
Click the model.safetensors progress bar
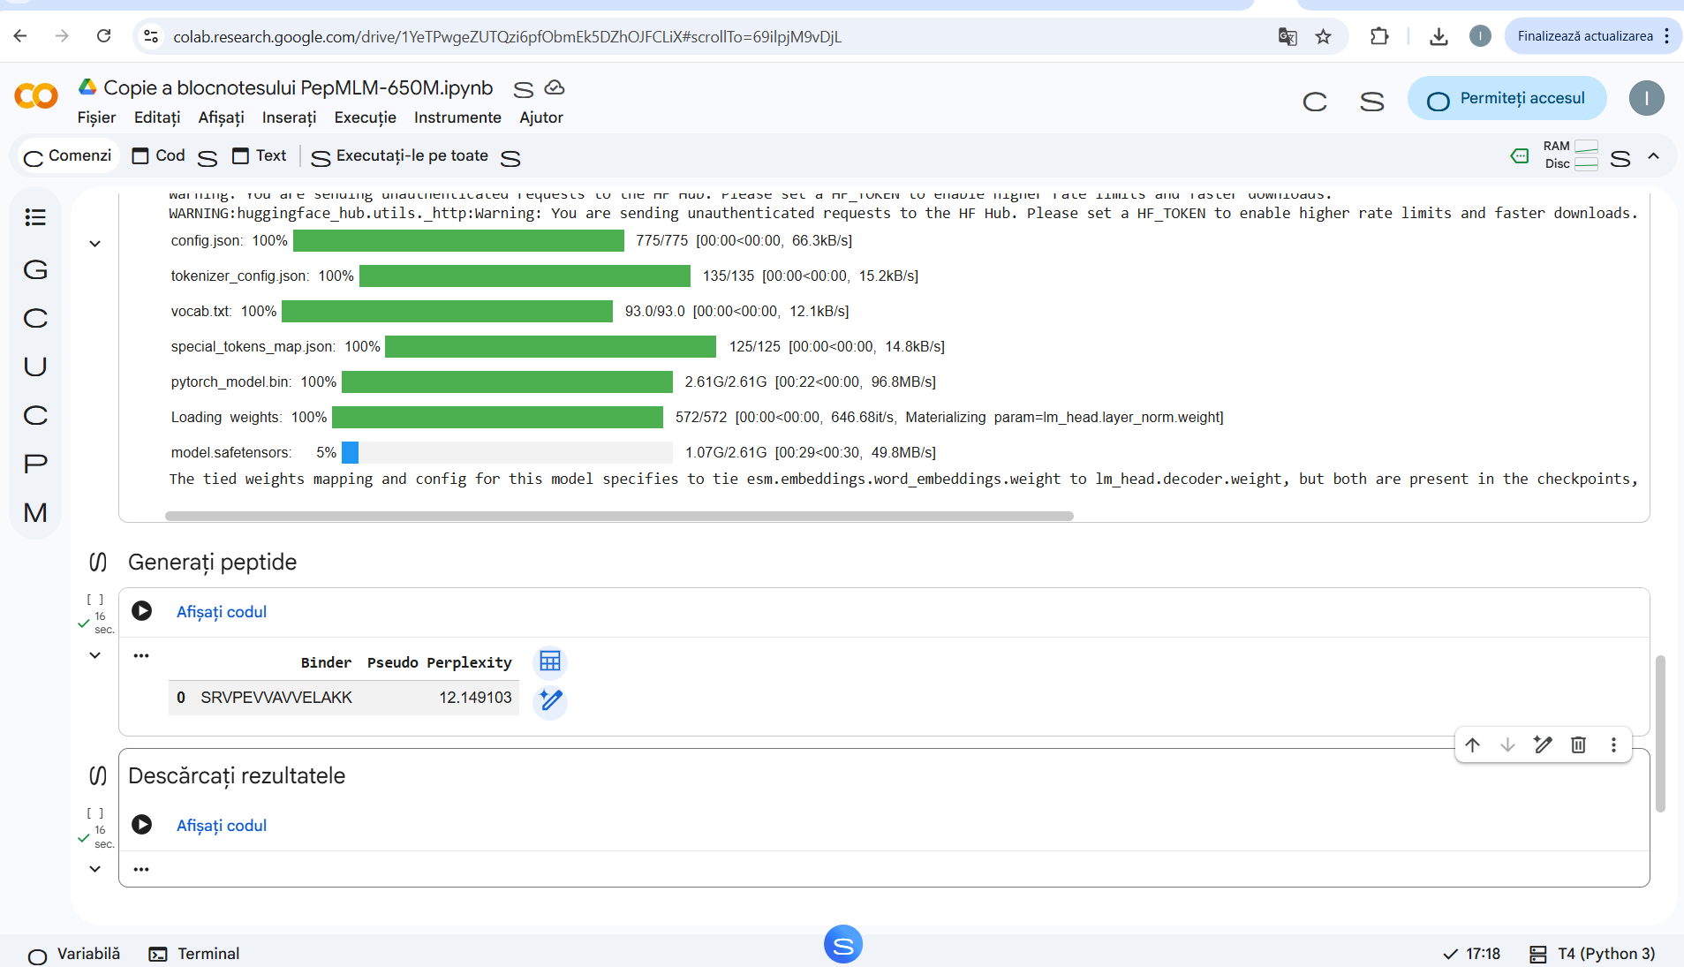(x=507, y=452)
